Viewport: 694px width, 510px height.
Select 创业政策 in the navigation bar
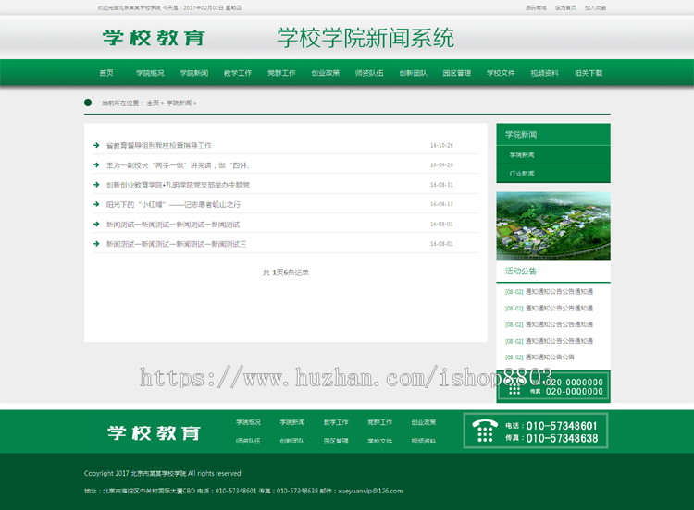pyautogui.click(x=326, y=73)
